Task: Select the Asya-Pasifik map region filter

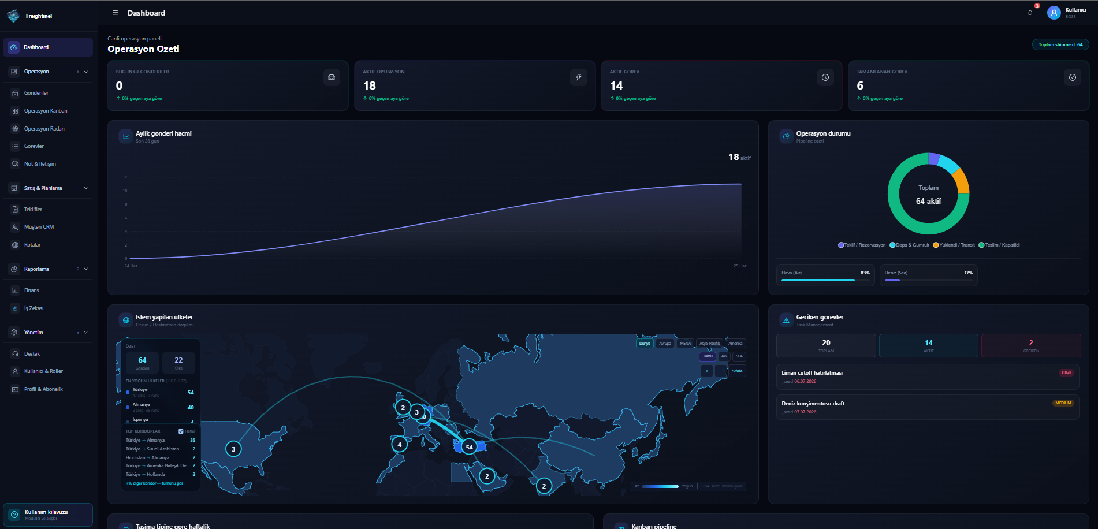Action: click(x=710, y=344)
